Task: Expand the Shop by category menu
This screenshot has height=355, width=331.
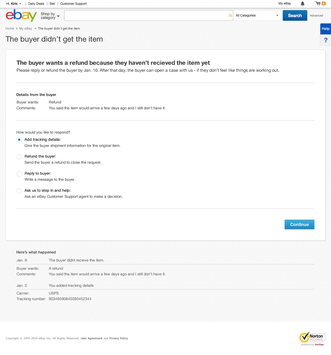Action: tap(50, 16)
